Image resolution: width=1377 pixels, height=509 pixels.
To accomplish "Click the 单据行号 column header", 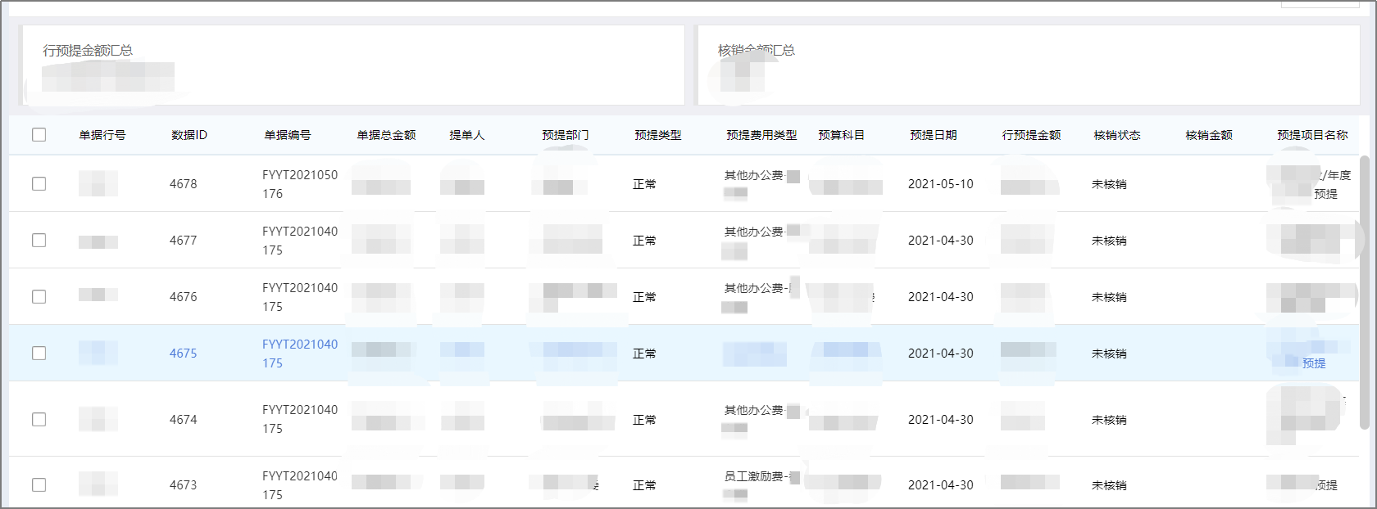I will pyautogui.click(x=102, y=135).
